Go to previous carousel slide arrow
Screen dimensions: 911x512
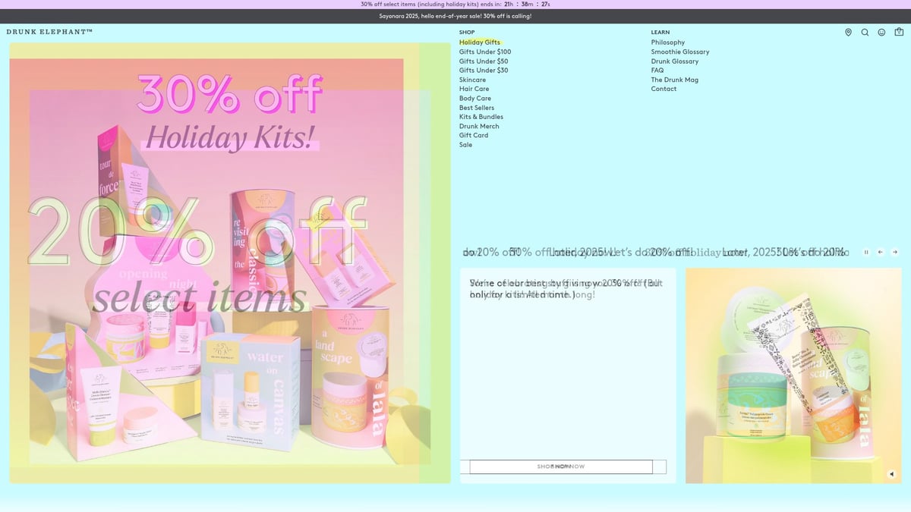tap(881, 252)
